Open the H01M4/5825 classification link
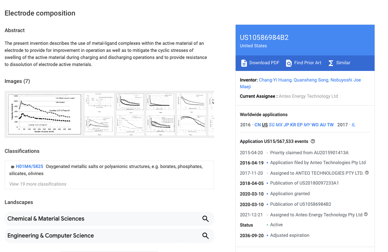 click(x=29, y=167)
